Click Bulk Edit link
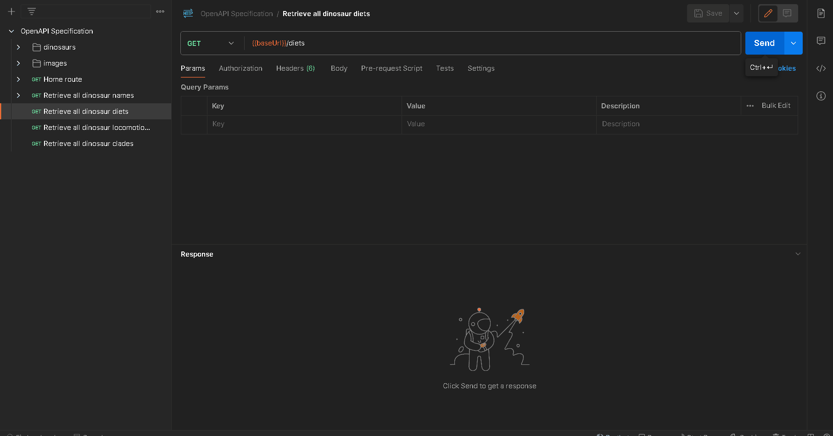The image size is (833, 436). pyautogui.click(x=776, y=106)
